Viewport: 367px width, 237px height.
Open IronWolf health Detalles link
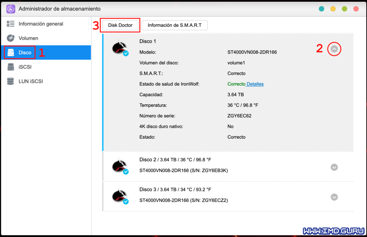(x=255, y=84)
